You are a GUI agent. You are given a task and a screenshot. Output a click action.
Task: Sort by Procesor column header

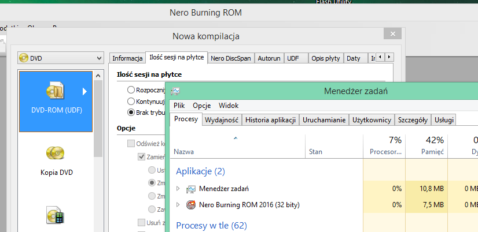click(x=385, y=145)
